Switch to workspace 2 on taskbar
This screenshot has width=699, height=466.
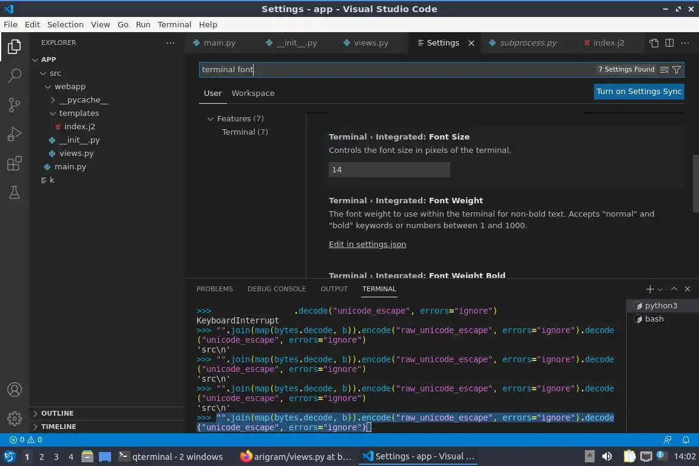tap(41, 457)
